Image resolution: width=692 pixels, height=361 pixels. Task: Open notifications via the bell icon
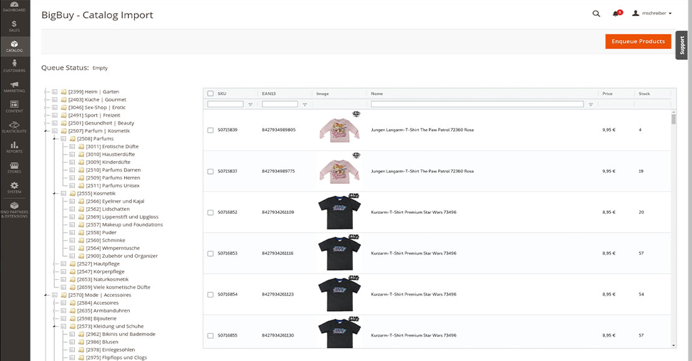click(x=615, y=12)
